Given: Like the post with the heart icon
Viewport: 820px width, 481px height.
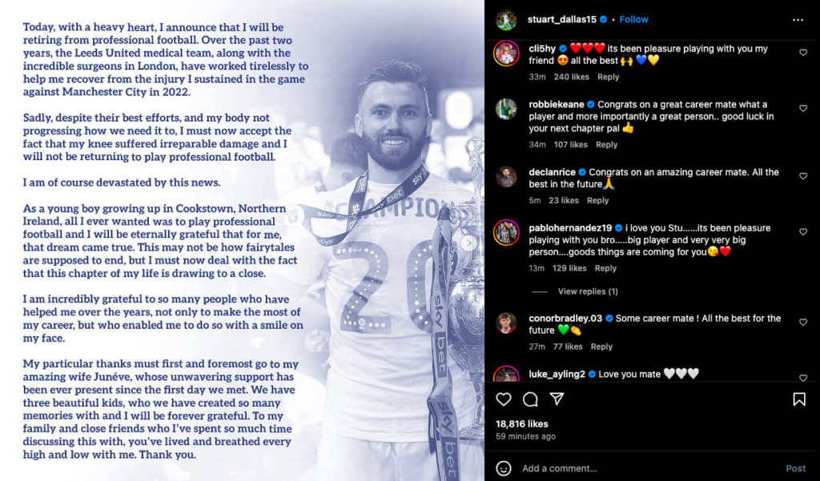Looking at the screenshot, I should click(504, 399).
